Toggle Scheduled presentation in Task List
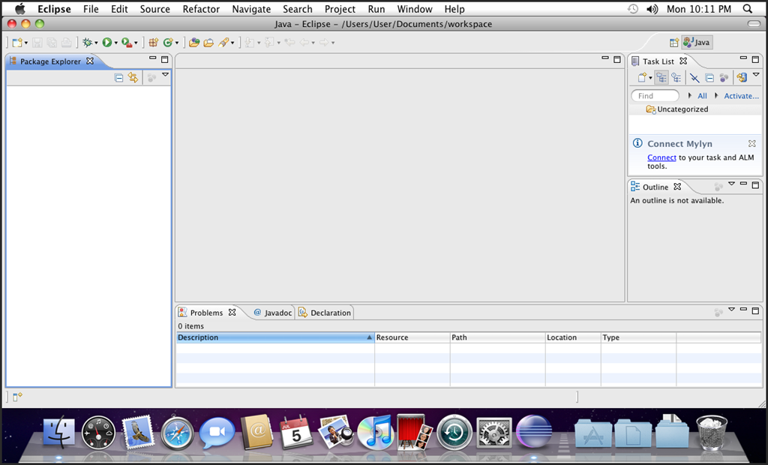 click(x=676, y=77)
